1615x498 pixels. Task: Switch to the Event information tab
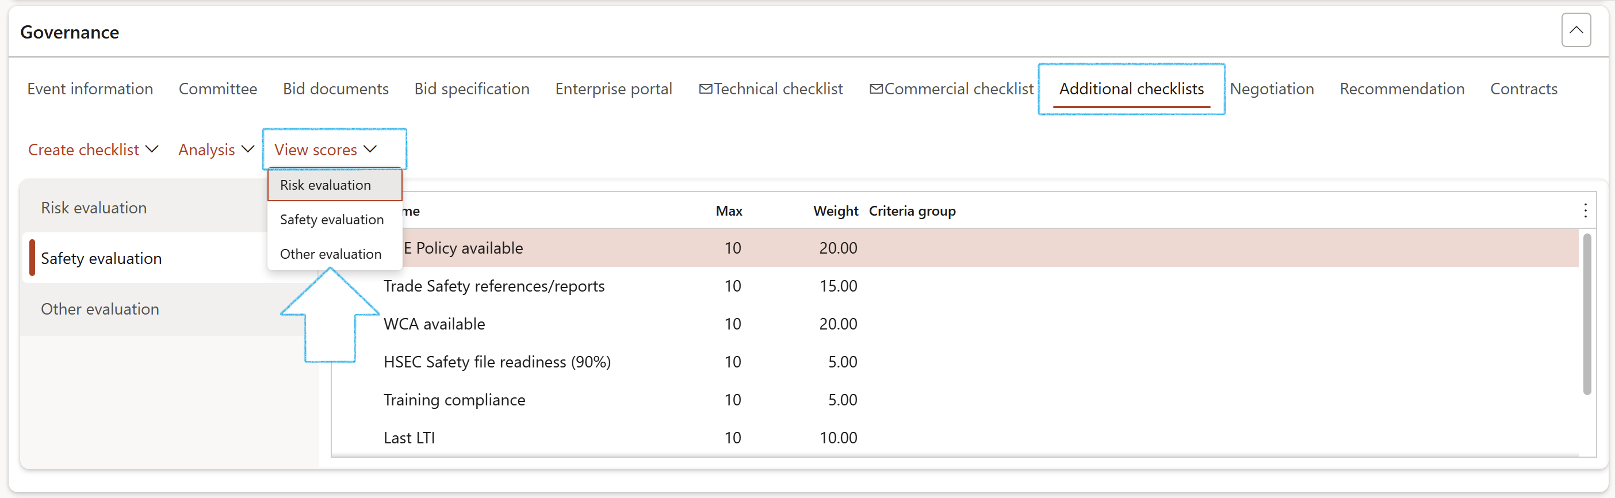point(90,89)
